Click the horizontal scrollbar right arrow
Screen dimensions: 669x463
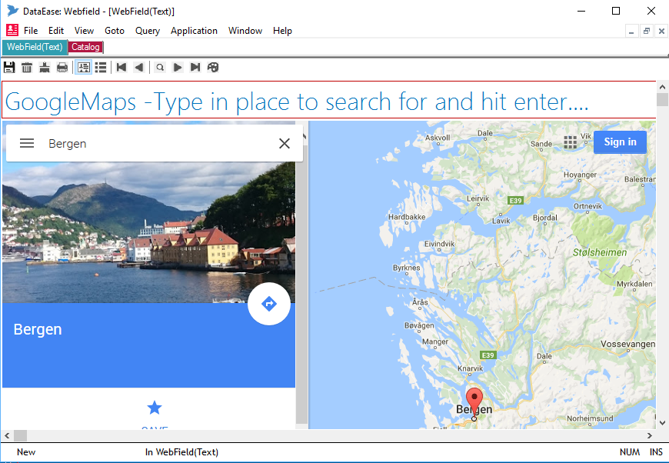[649, 435]
